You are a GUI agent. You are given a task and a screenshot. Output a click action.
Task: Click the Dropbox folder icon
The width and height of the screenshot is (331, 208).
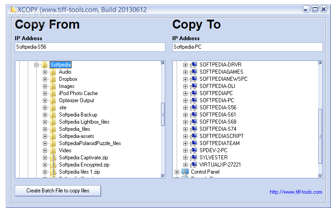(x=53, y=79)
